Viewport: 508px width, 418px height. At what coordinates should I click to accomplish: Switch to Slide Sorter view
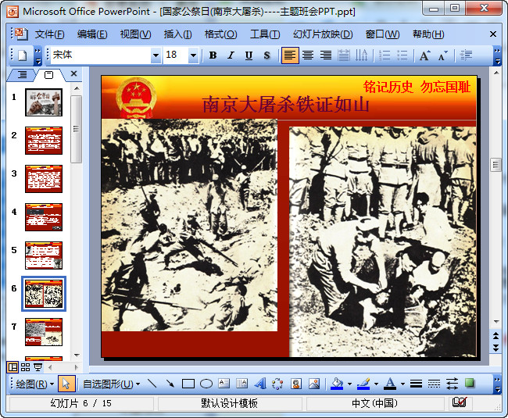25,367
